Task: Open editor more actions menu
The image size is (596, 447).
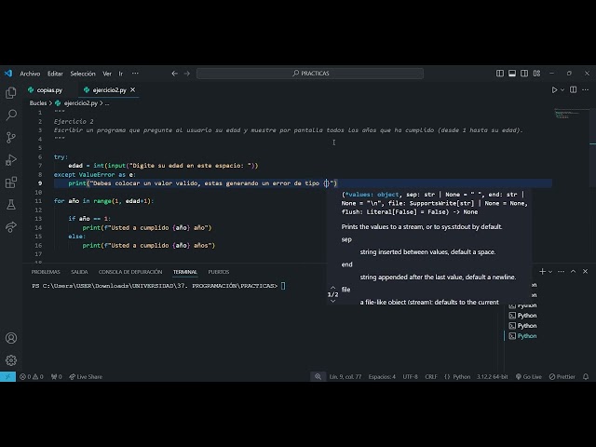Action: tap(586, 89)
